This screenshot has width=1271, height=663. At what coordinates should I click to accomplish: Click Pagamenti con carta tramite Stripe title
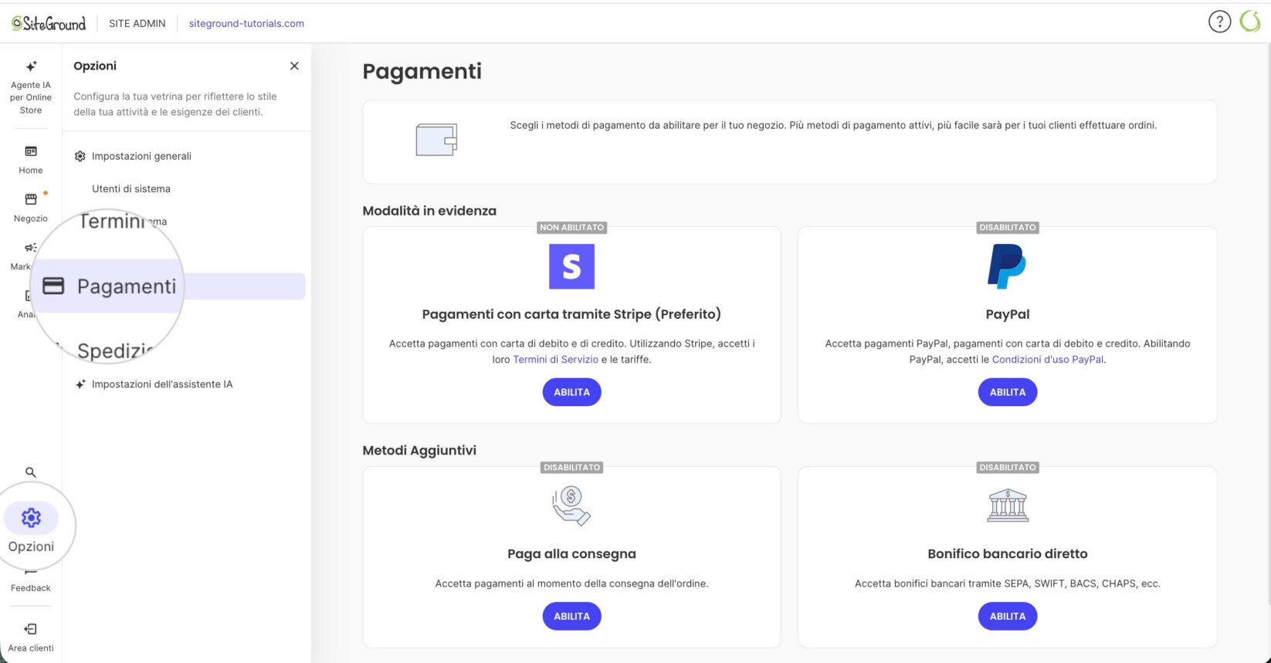coord(571,314)
